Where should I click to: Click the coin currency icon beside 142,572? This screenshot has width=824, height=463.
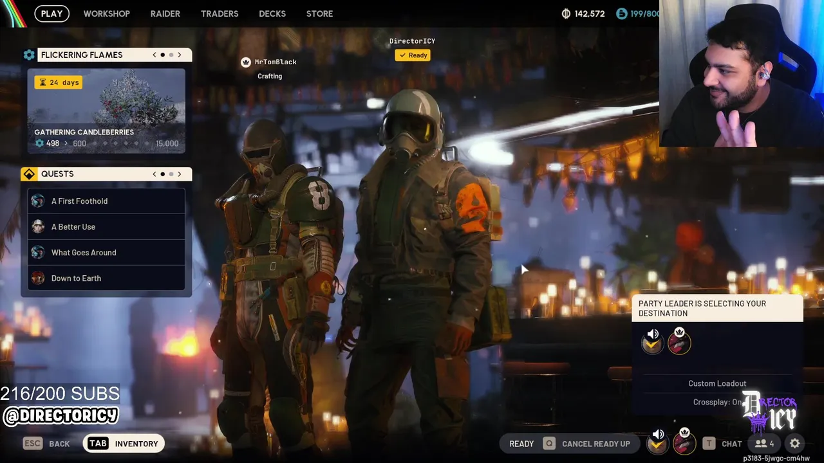[566, 14]
